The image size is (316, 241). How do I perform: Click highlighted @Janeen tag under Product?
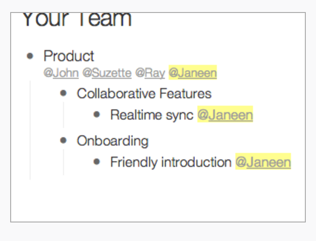[x=193, y=73]
